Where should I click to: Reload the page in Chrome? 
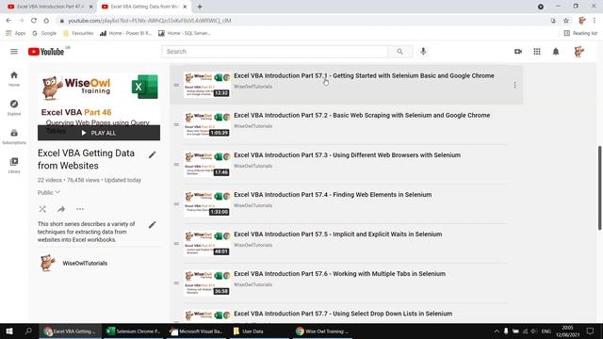click(x=34, y=21)
